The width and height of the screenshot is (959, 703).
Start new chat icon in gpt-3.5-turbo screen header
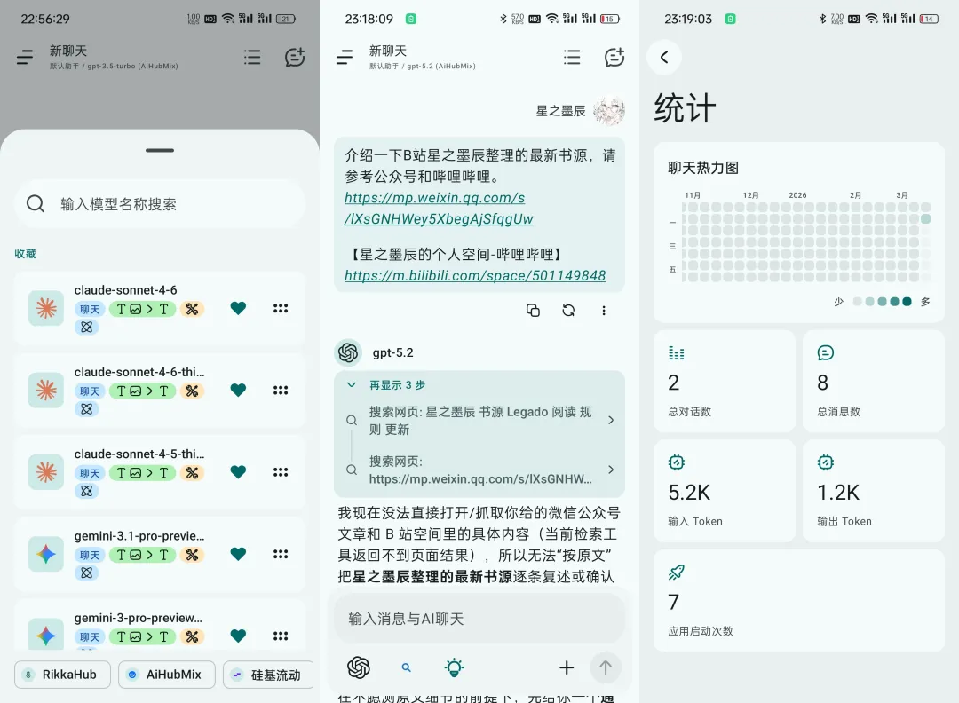(x=295, y=57)
